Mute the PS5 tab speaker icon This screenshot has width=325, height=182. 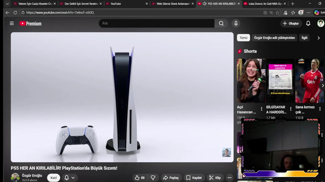204,4
